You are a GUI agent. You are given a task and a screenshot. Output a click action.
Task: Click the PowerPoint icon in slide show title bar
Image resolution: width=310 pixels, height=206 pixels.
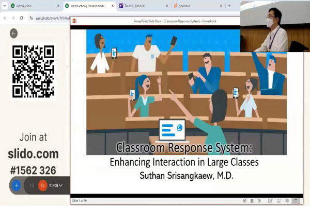74,21
